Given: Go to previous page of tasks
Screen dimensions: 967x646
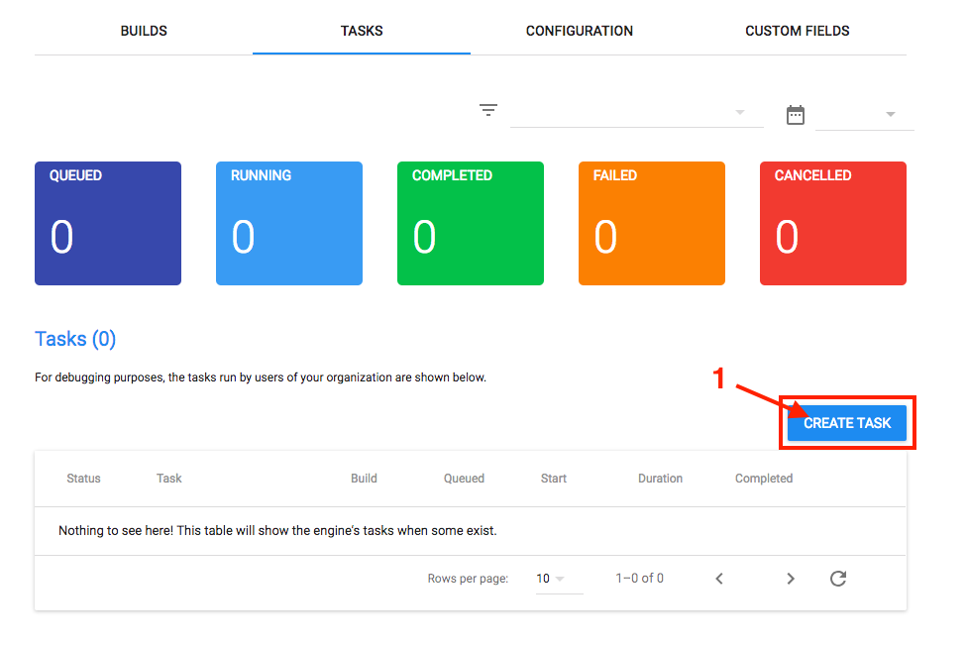Looking at the screenshot, I should pyautogui.click(x=719, y=579).
